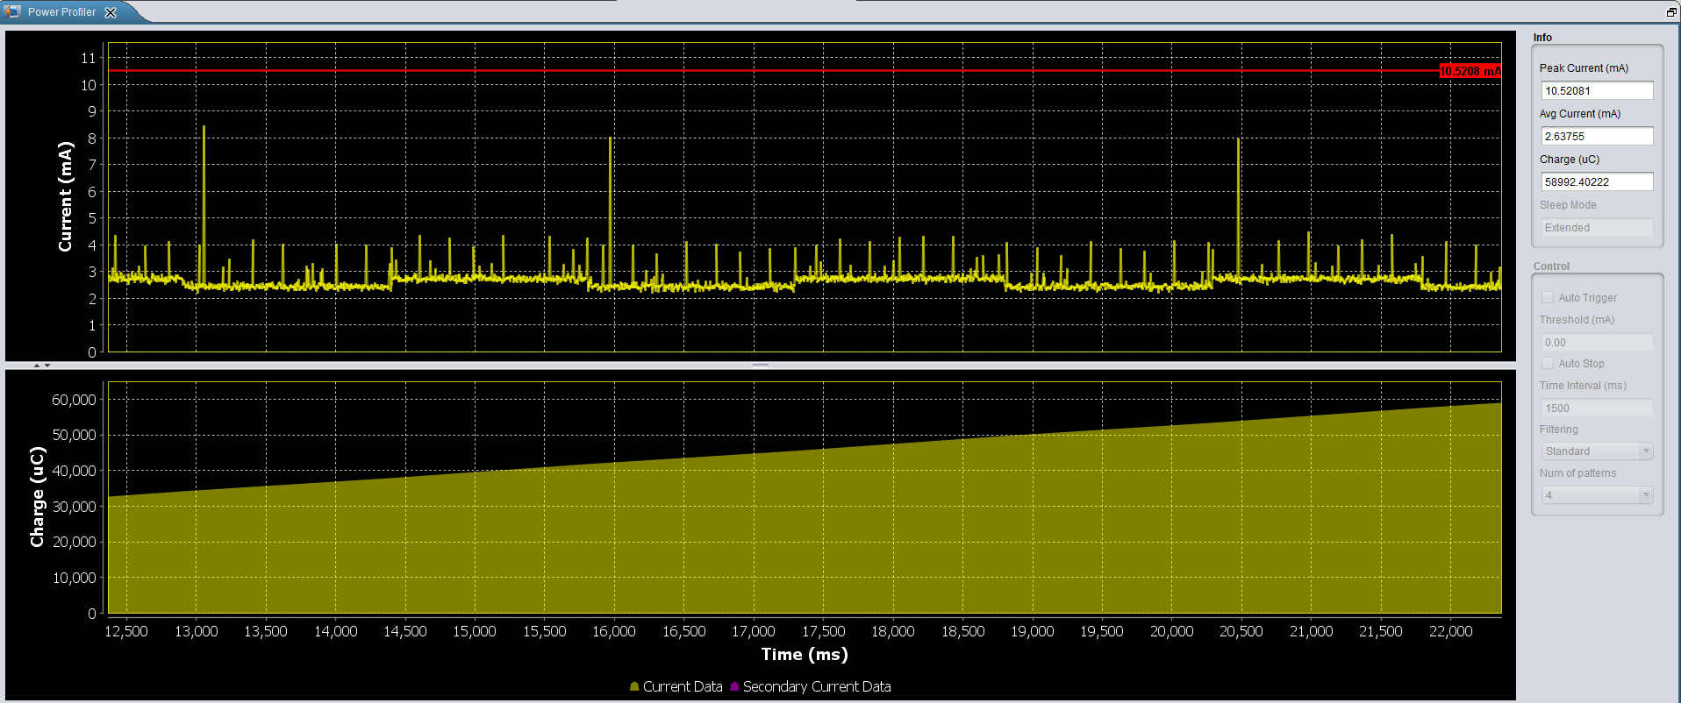The width and height of the screenshot is (1681, 703).
Task: Click the 60,000 charge axis tick label
Action: 74,400
